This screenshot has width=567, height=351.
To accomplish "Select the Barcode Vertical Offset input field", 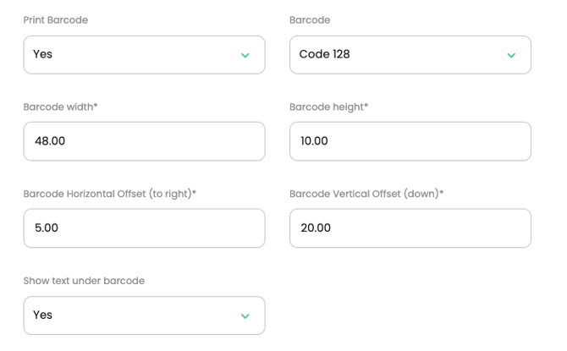I will coord(410,228).
